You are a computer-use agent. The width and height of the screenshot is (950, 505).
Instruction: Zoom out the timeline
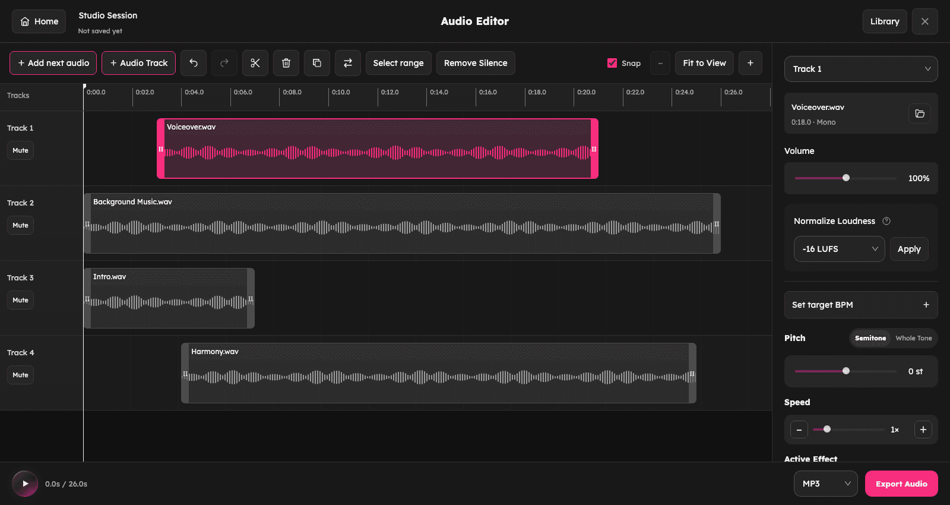(x=660, y=63)
